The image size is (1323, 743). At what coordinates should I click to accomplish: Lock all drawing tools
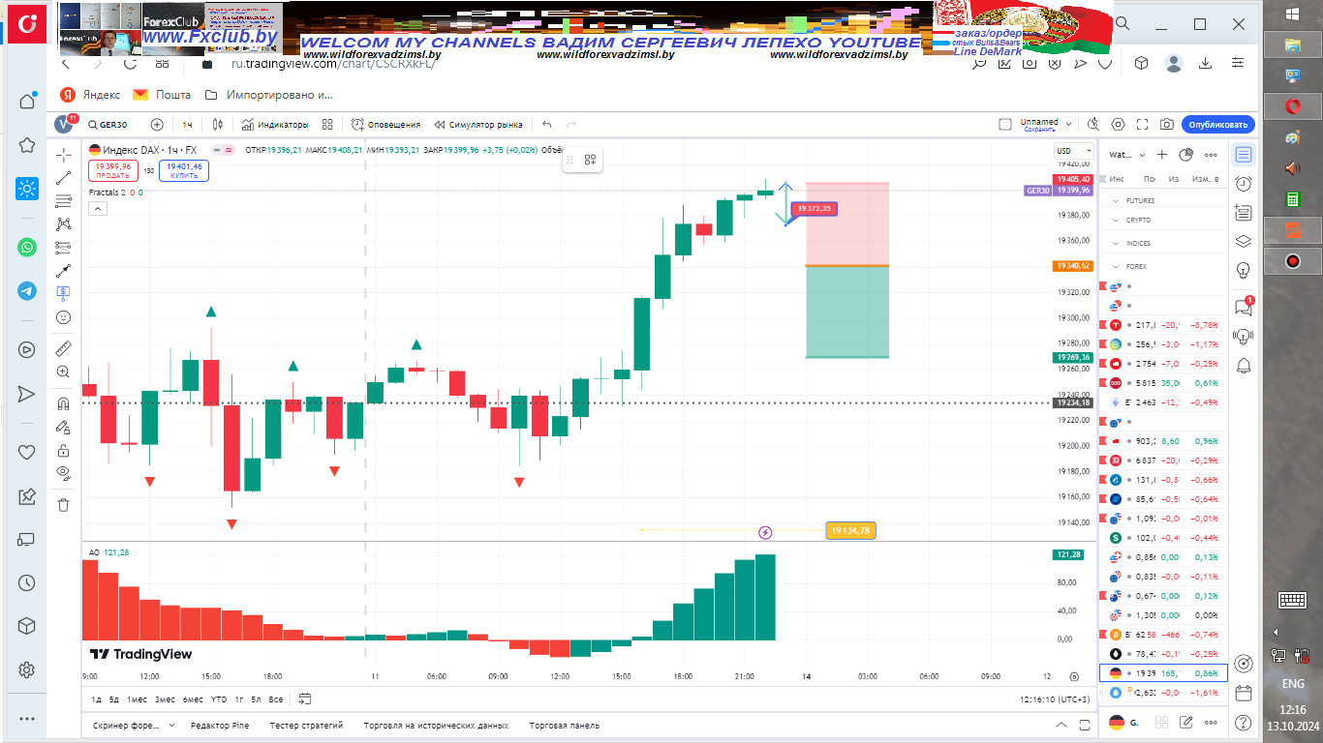(x=64, y=450)
